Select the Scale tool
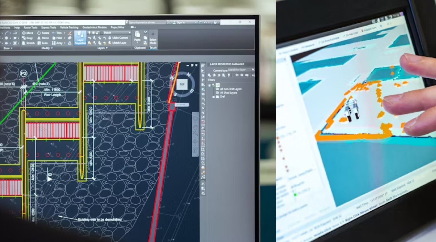Screen dimensions: 436x242 pos(43,43)
